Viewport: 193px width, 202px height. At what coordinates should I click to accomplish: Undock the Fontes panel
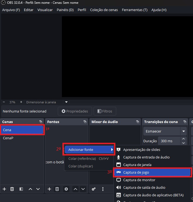(x=85, y=122)
